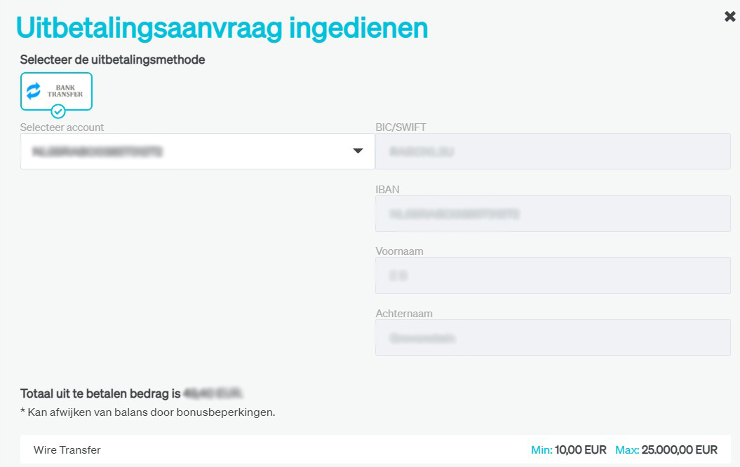Screen dimensions: 740x467
Task: Click the Totaal uit te betalen bedrag text
Action: click(x=100, y=393)
